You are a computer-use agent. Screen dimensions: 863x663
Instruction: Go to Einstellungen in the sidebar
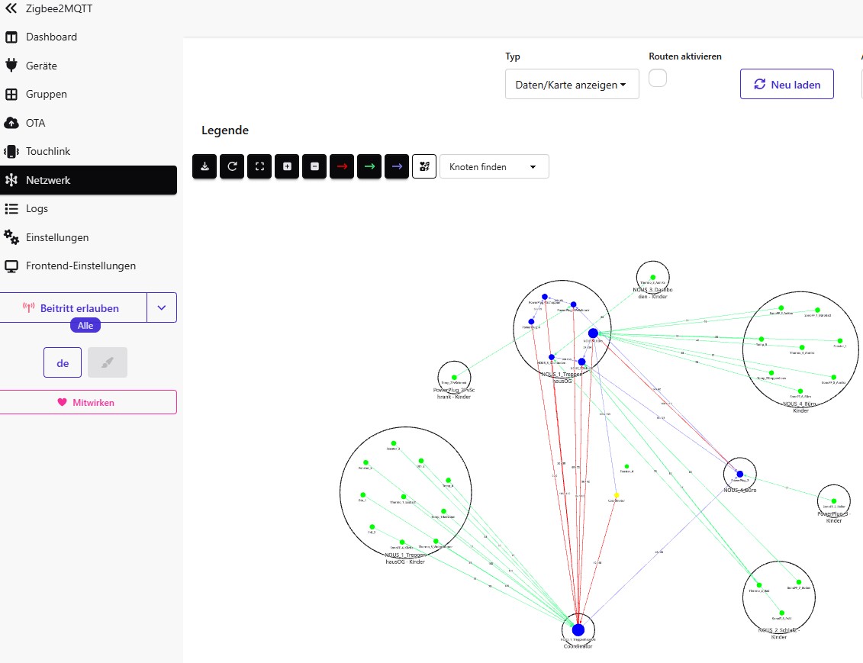tap(57, 237)
